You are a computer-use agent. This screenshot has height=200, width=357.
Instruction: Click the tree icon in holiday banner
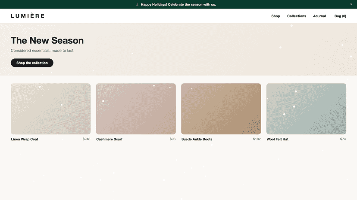tap(137, 4)
